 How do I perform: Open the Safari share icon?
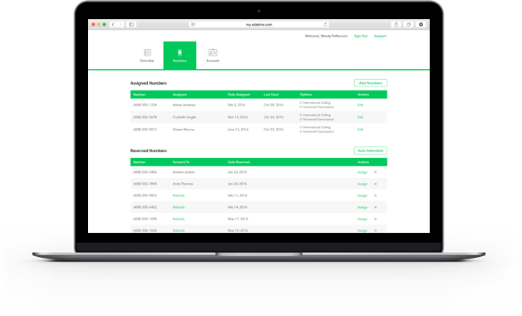coord(396,25)
